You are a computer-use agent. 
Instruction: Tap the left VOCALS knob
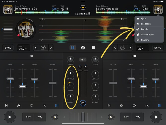(70, 74)
